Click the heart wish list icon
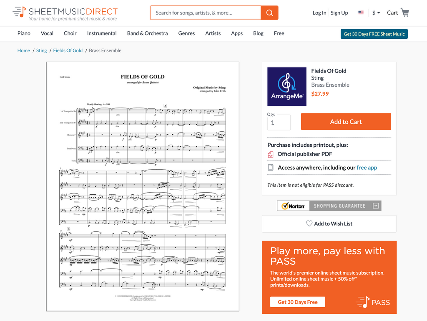The width and height of the screenshot is (427, 321). [x=309, y=223]
